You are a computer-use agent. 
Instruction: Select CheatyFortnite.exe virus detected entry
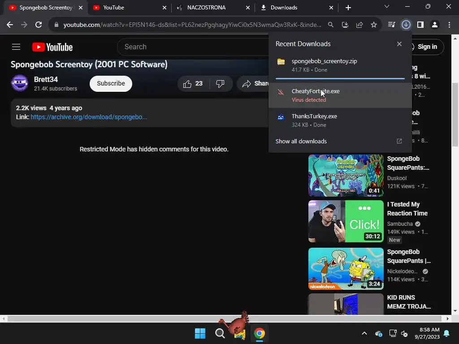[x=340, y=95]
